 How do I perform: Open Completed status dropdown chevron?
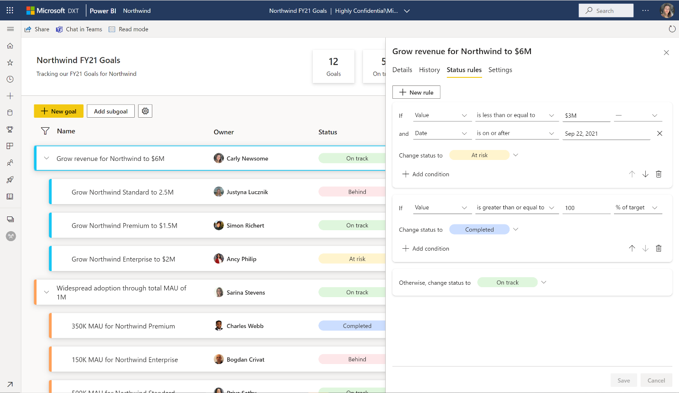(516, 230)
